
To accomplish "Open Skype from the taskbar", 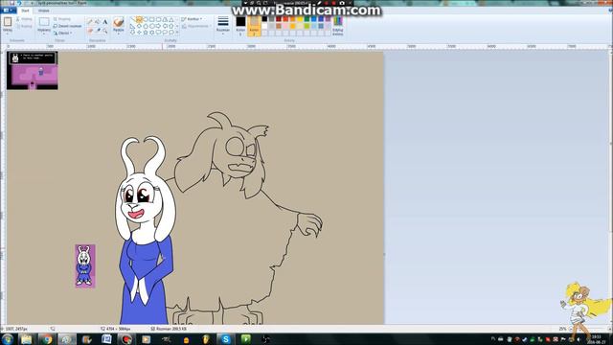I will click(226, 339).
